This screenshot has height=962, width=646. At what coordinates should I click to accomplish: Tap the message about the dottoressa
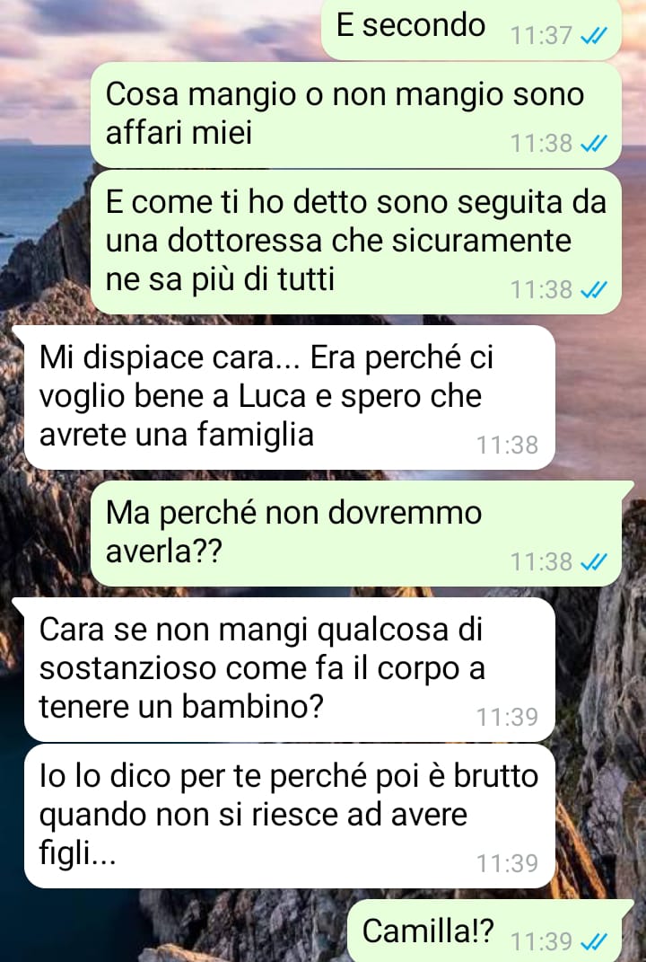(x=356, y=243)
